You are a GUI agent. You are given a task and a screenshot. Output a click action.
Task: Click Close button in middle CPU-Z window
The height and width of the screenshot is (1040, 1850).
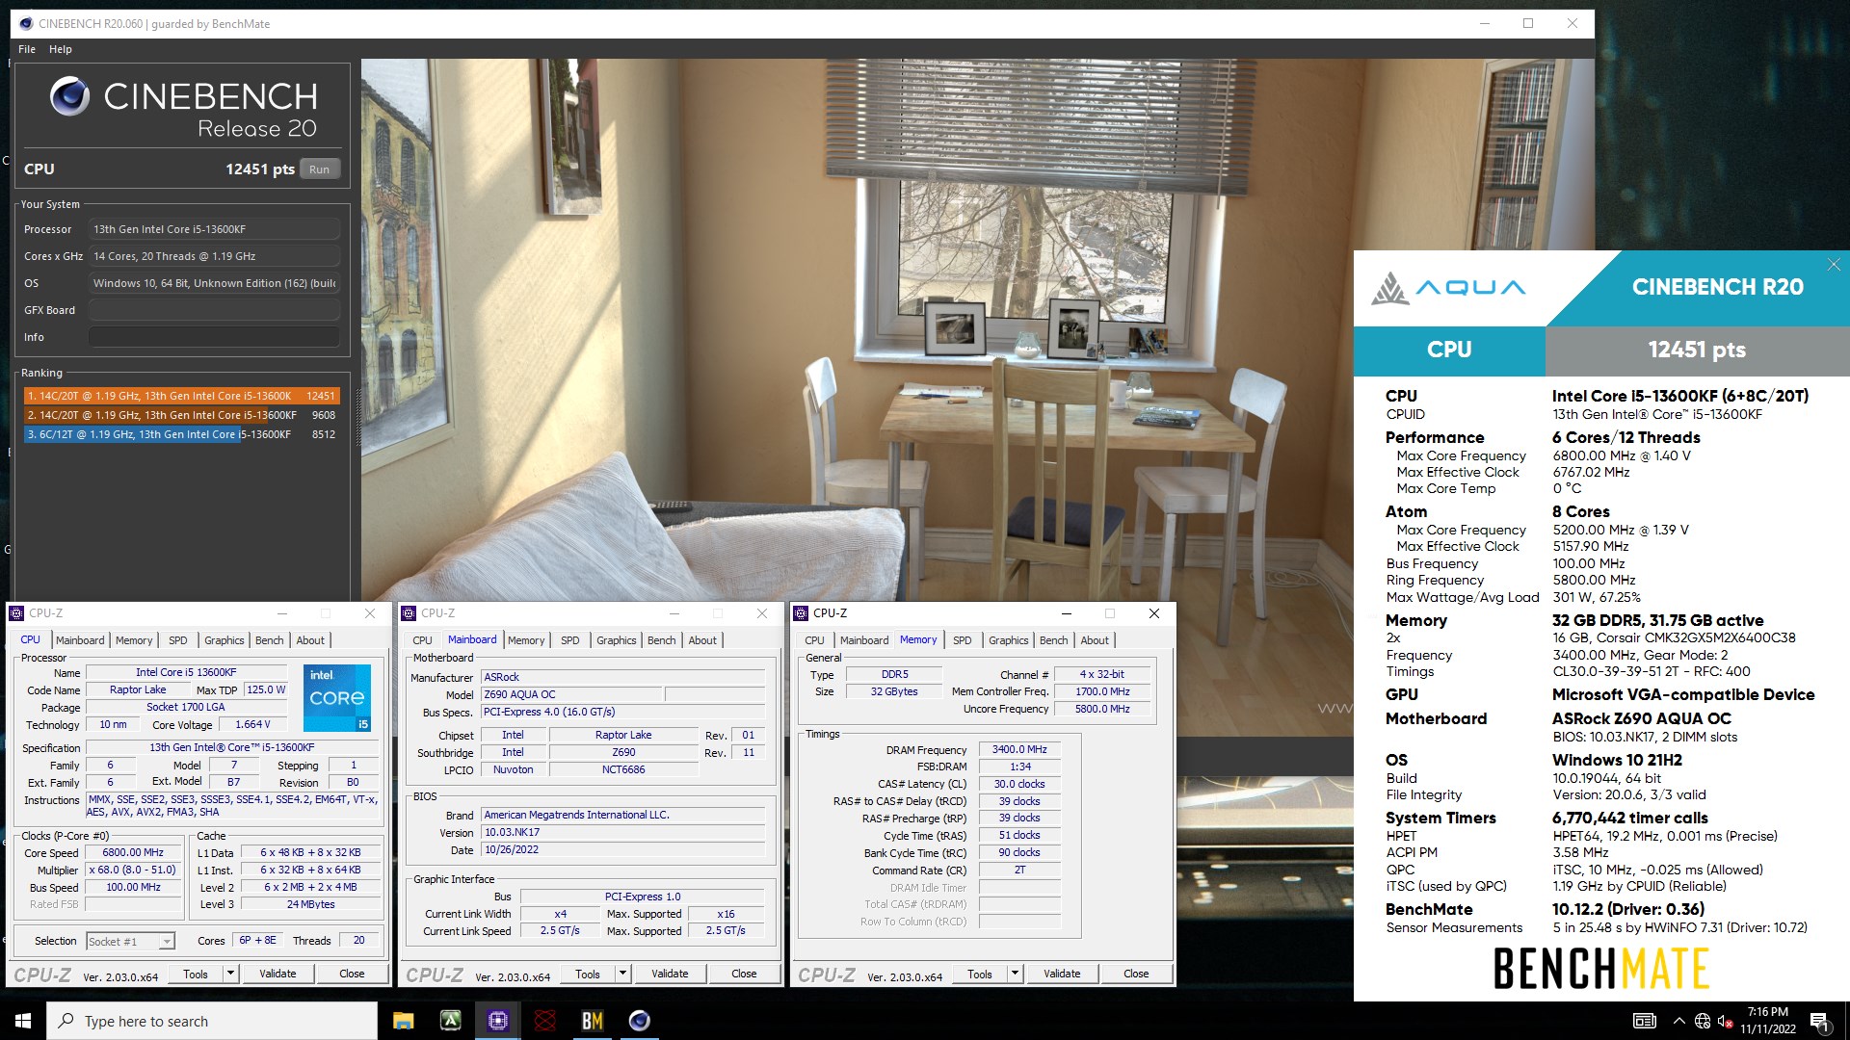(744, 974)
